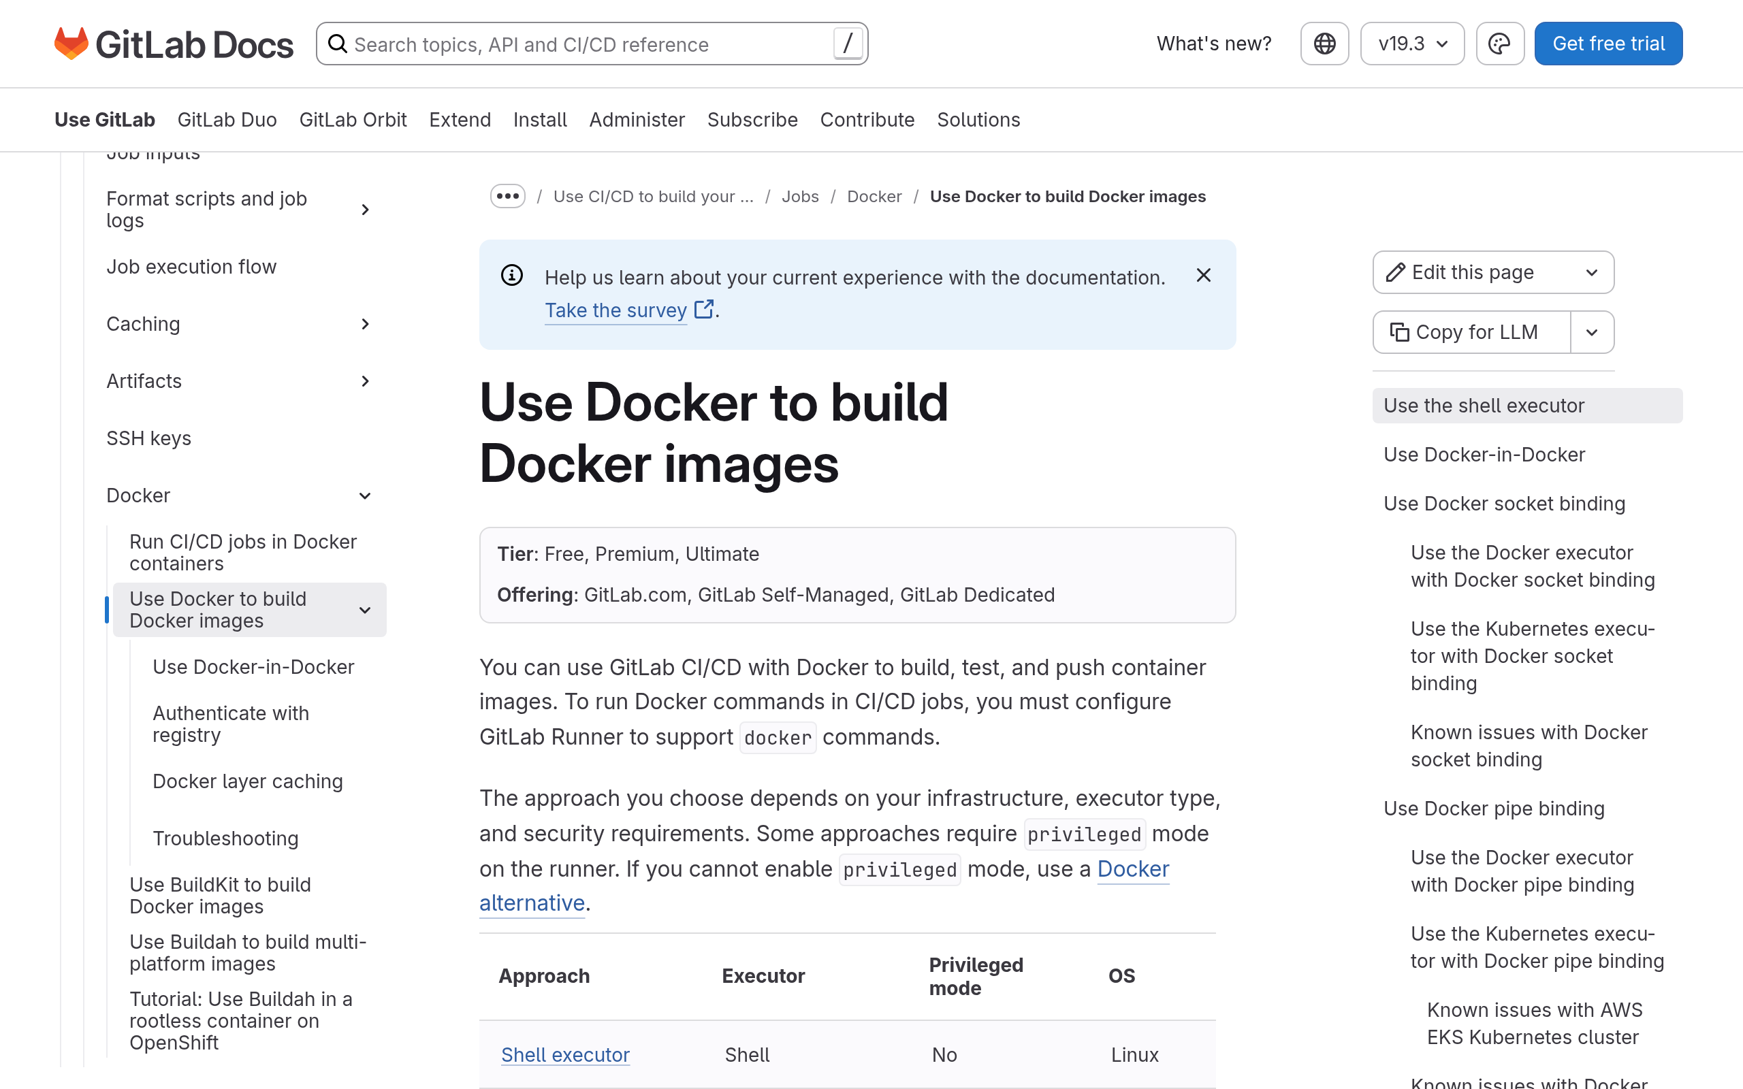Jump to Use the Docker executor with Docker pipe binding
The height and width of the screenshot is (1089, 1743).
(x=1522, y=871)
